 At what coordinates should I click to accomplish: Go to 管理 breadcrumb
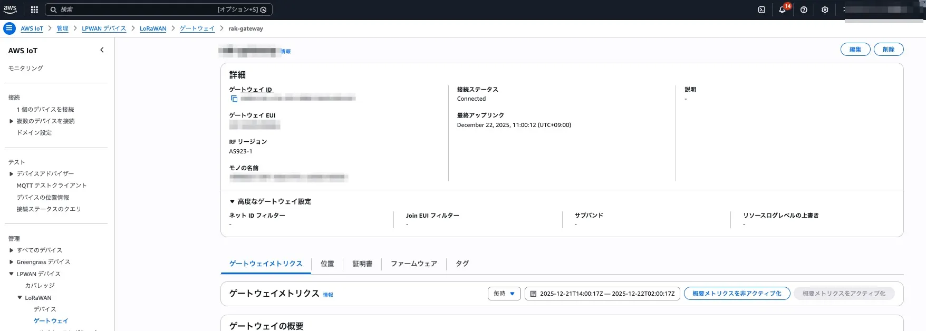point(62,28)
